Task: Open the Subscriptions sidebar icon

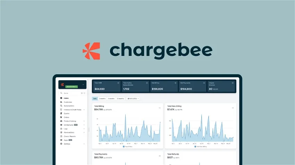Action: (x=61, y=106)
